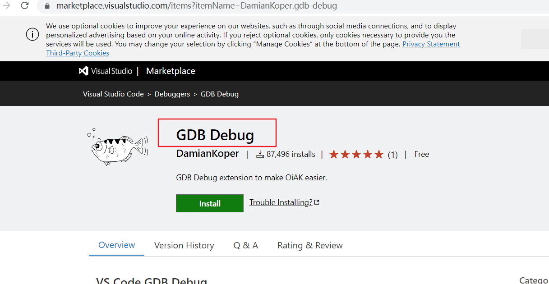The image size is (549, 284).
Task: Click the green Install button
Action: coord(210,203)
